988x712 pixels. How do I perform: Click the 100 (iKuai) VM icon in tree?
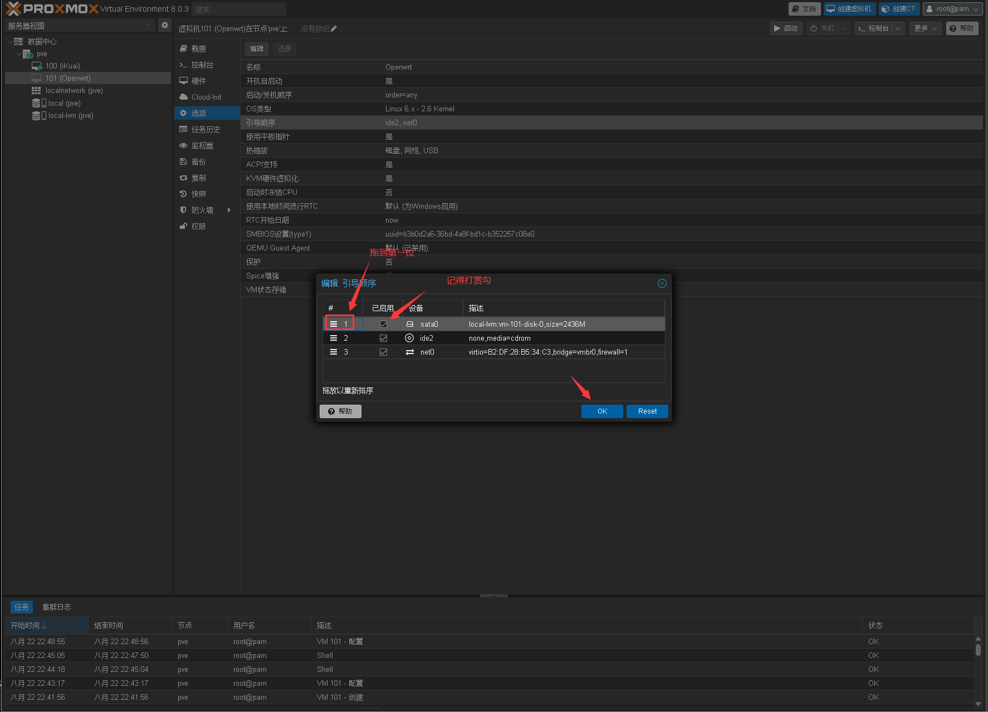(x=37, y=66)
